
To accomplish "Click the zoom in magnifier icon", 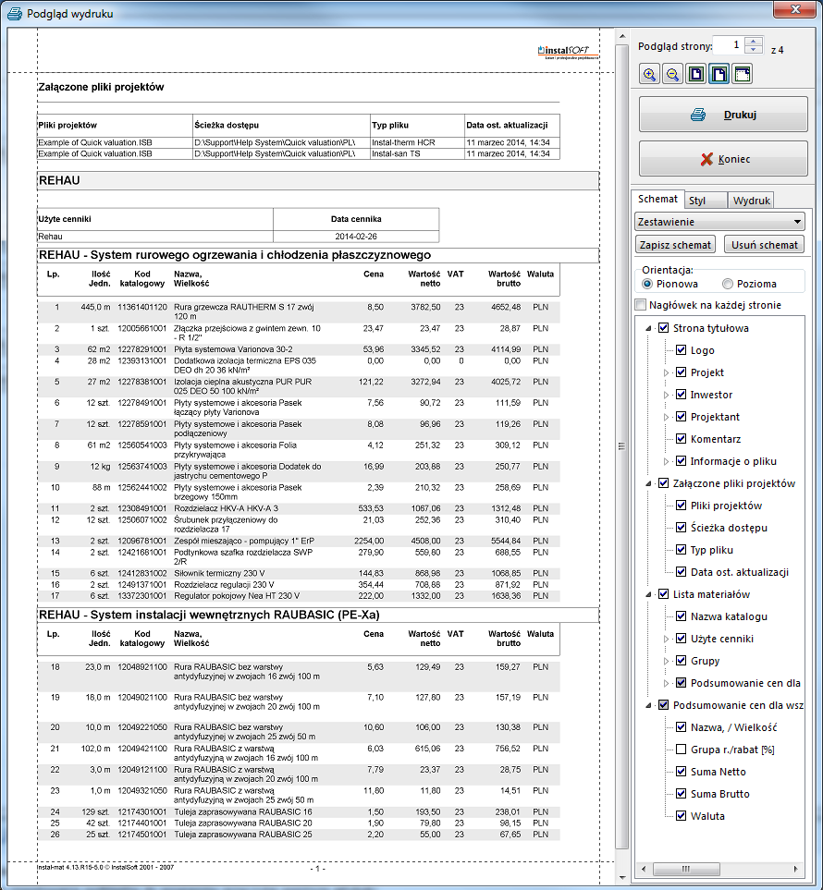I will tap(650, 75).
